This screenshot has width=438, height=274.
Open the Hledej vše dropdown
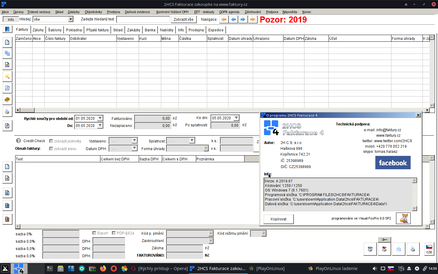tap(71, 19)
